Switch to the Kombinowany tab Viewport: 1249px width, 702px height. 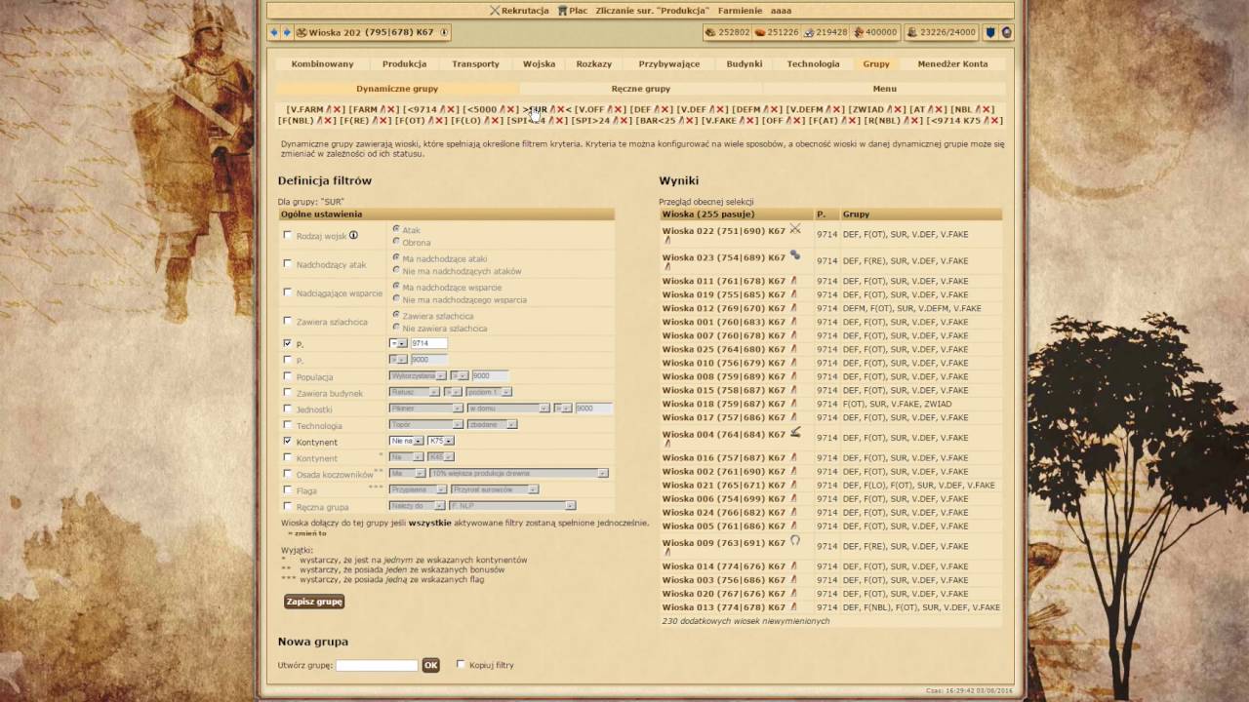point(322,63)
